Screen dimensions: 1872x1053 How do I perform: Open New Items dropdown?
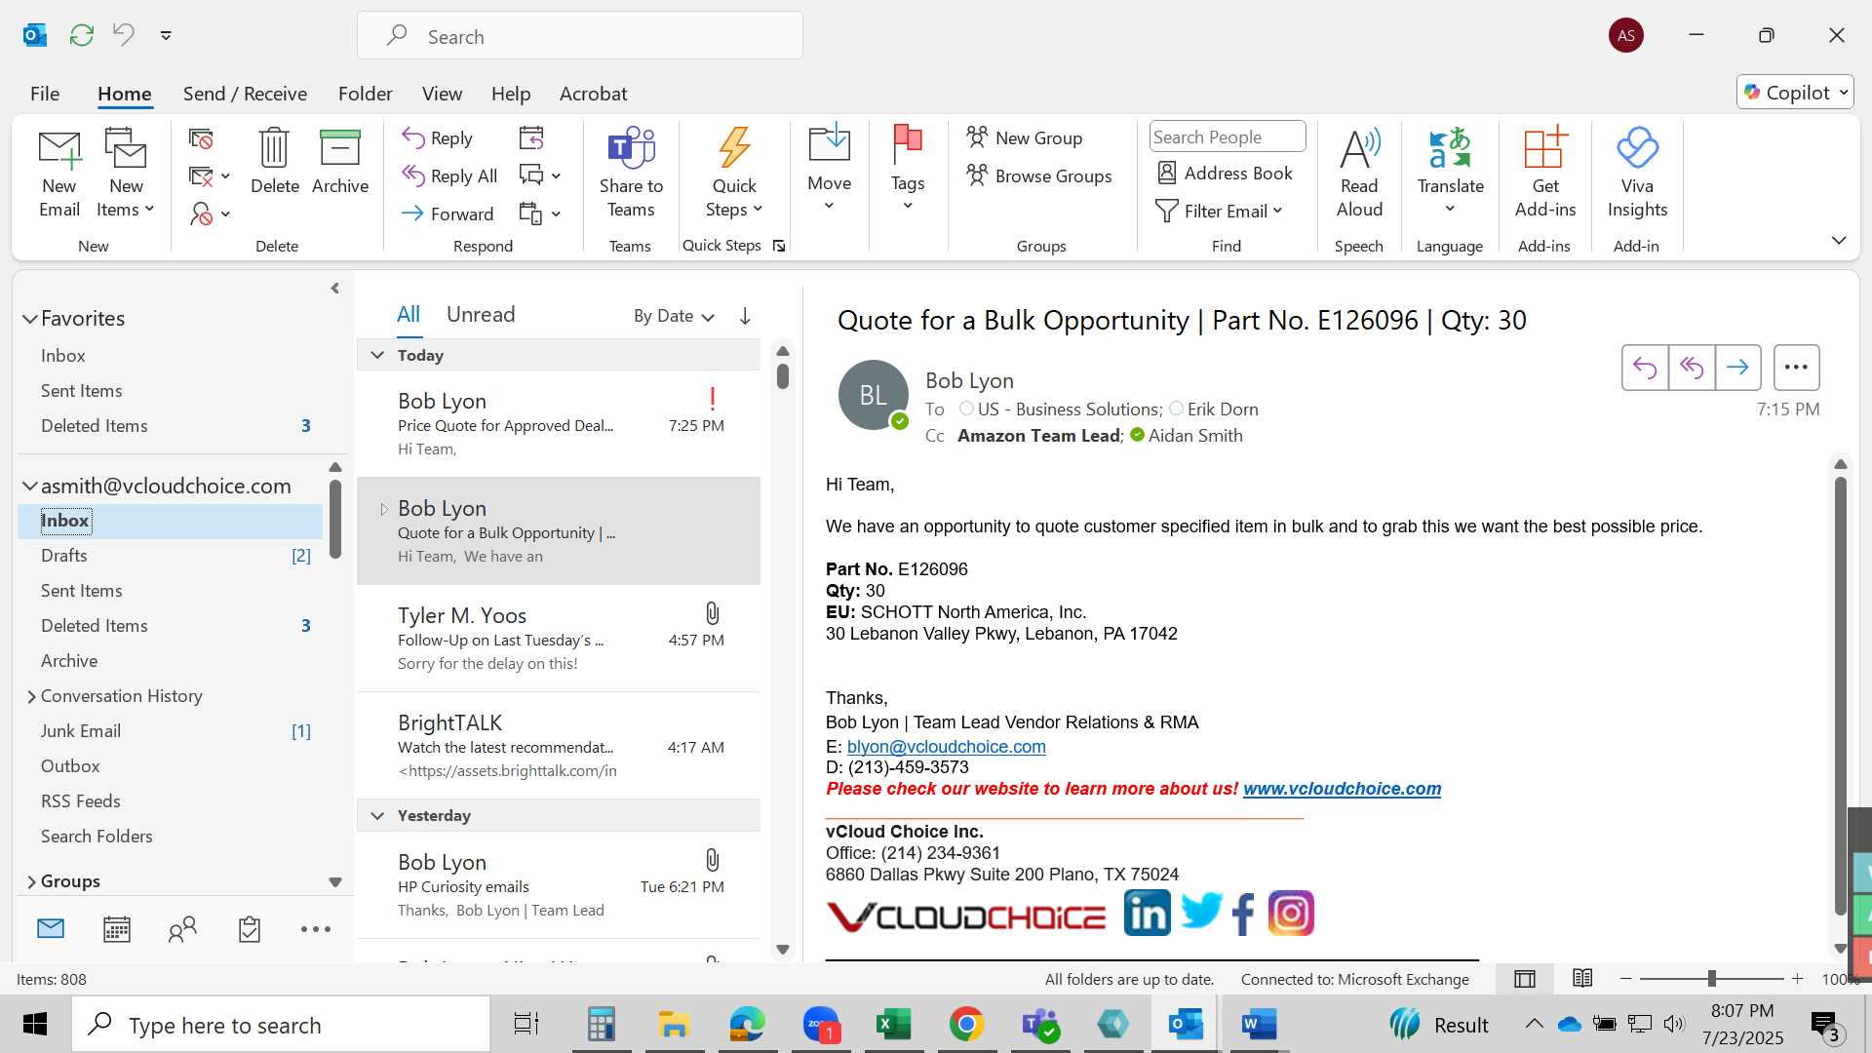[x=126, y=173]
